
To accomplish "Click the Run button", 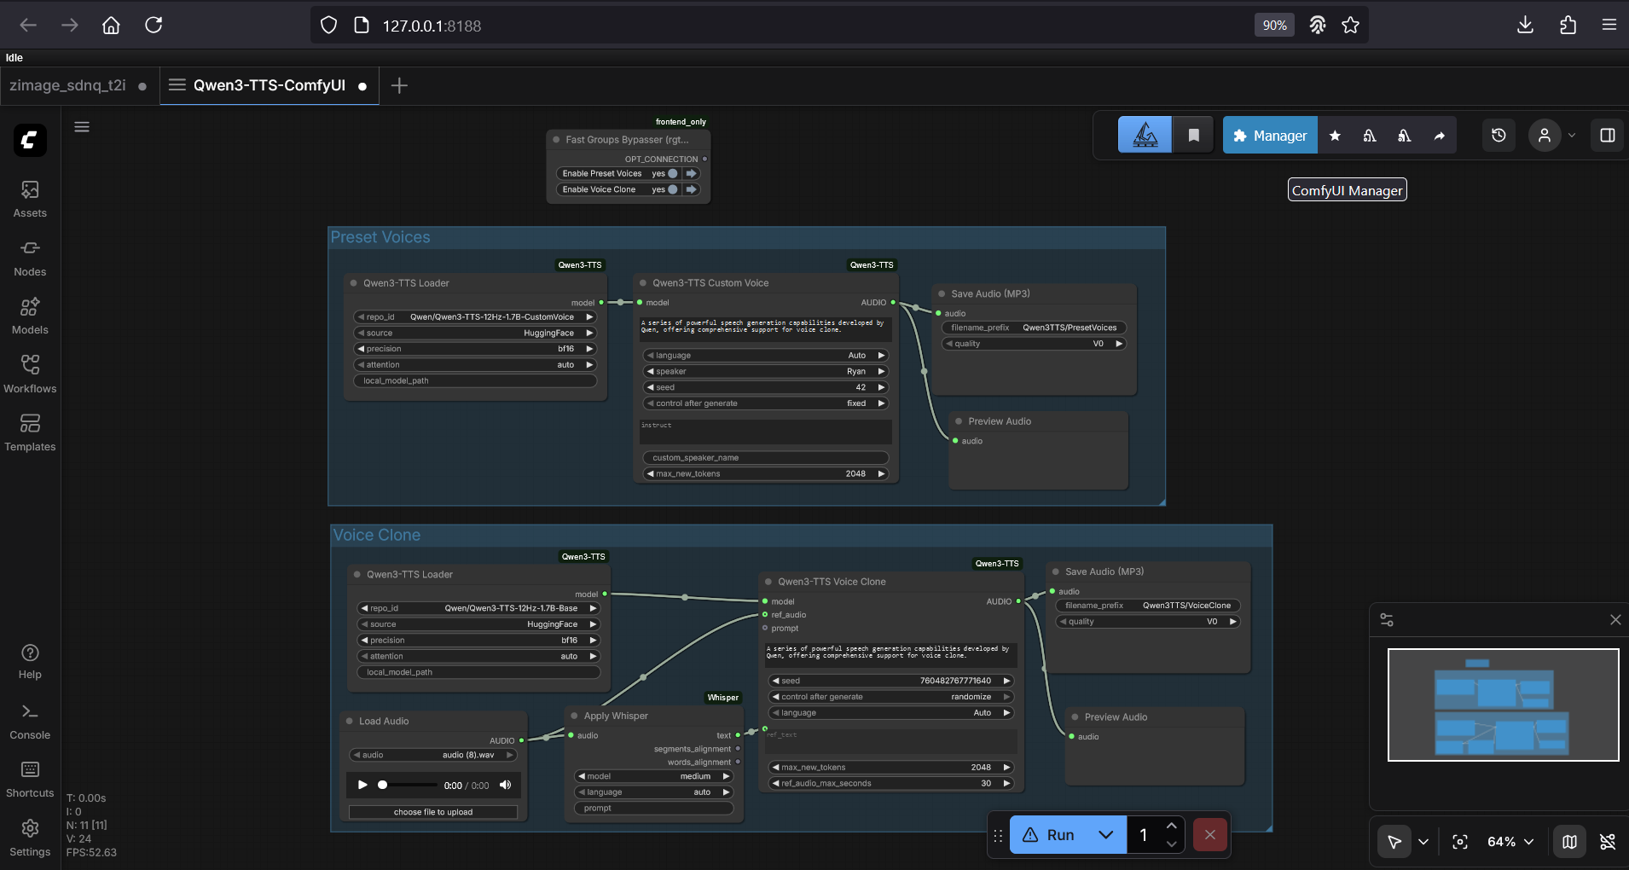I will coord(1050,835).
